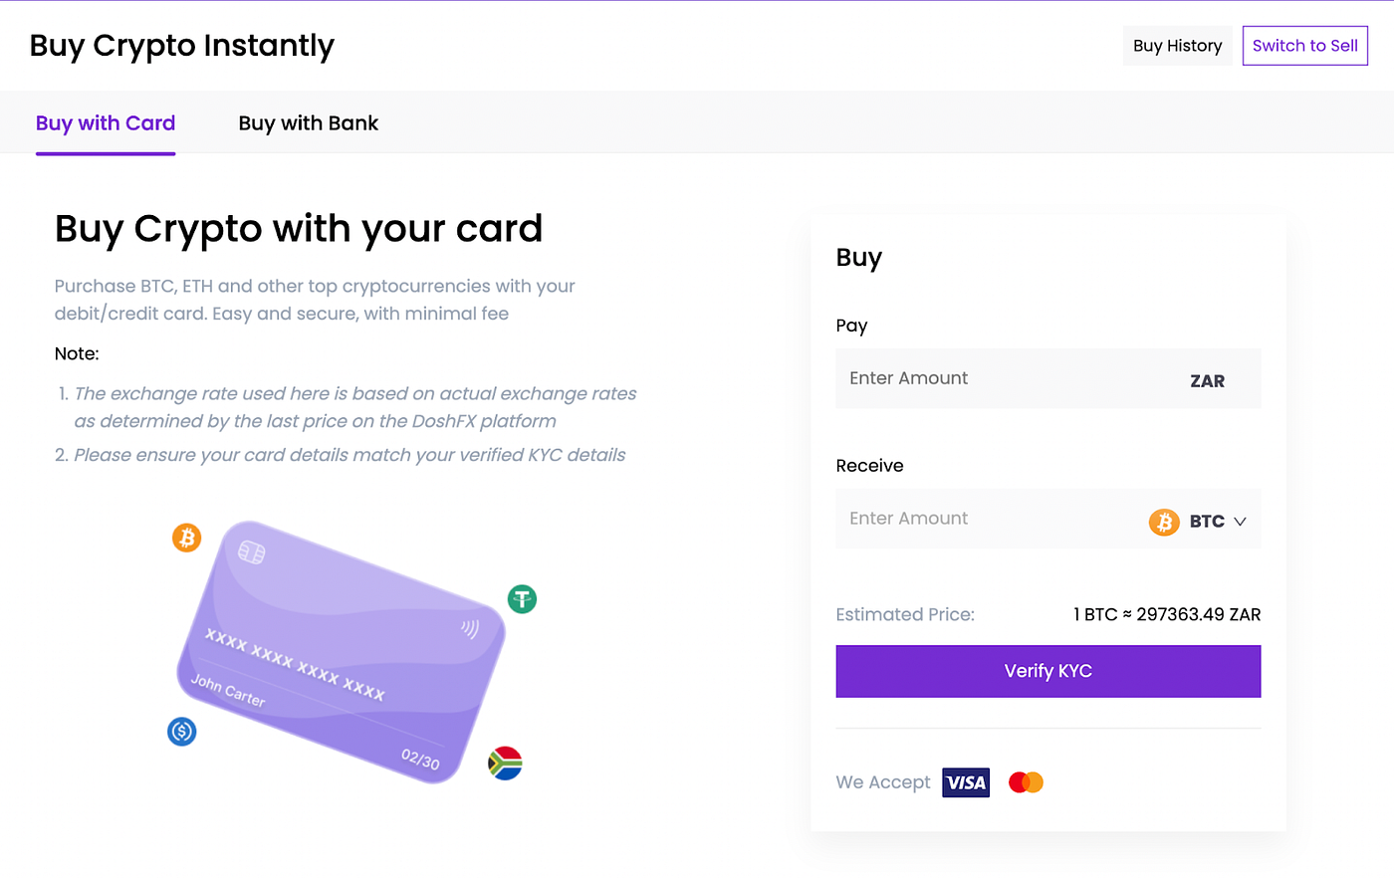The image size is (1394, 878).
Task: Switch to the Buy with Card tab
Action: (106, 123)
